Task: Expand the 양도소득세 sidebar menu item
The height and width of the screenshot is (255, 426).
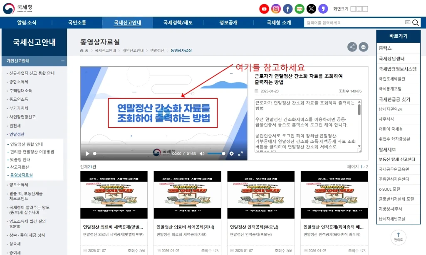Action: pos(19,185)
